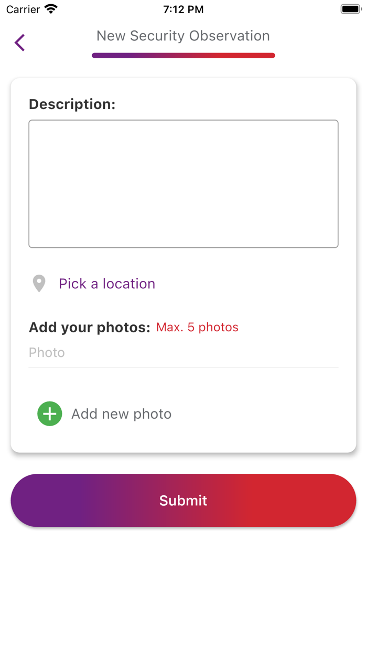Screen dimensions: 367x652
Task: Focus the Description text area
Action: 183,183
